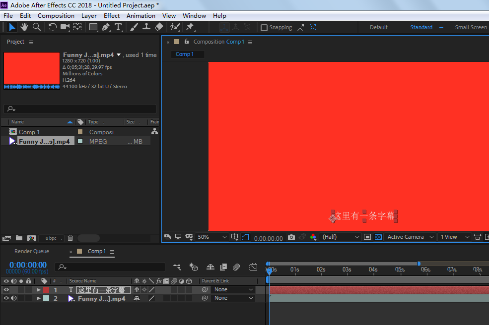Select the Zoom magnifier tool
Image resolution: width=489 pixels, height=325 pixels.
click(x=37, y=27)
